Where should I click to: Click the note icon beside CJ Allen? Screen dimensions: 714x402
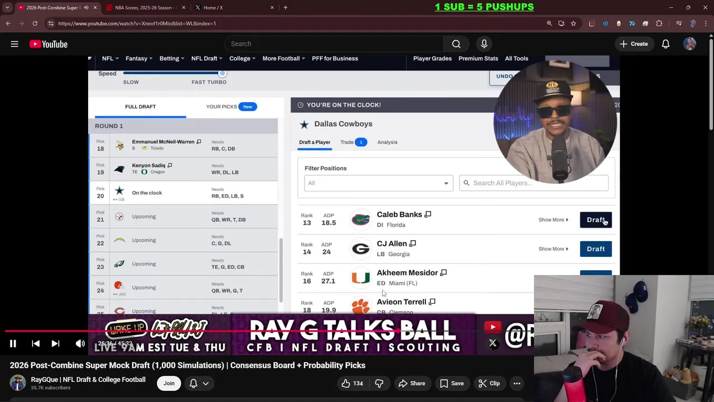click(x=413, y=243)
